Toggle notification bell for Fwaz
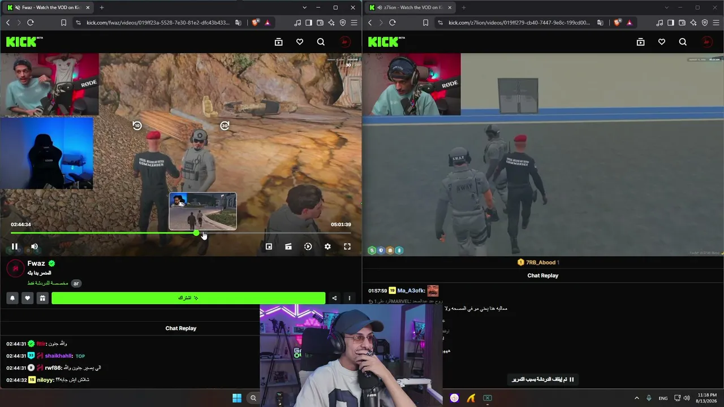 tap(12, 298)
